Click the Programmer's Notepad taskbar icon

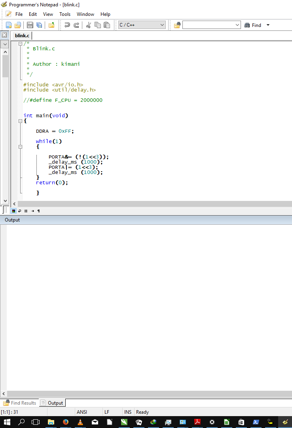(x=285, y=422)
